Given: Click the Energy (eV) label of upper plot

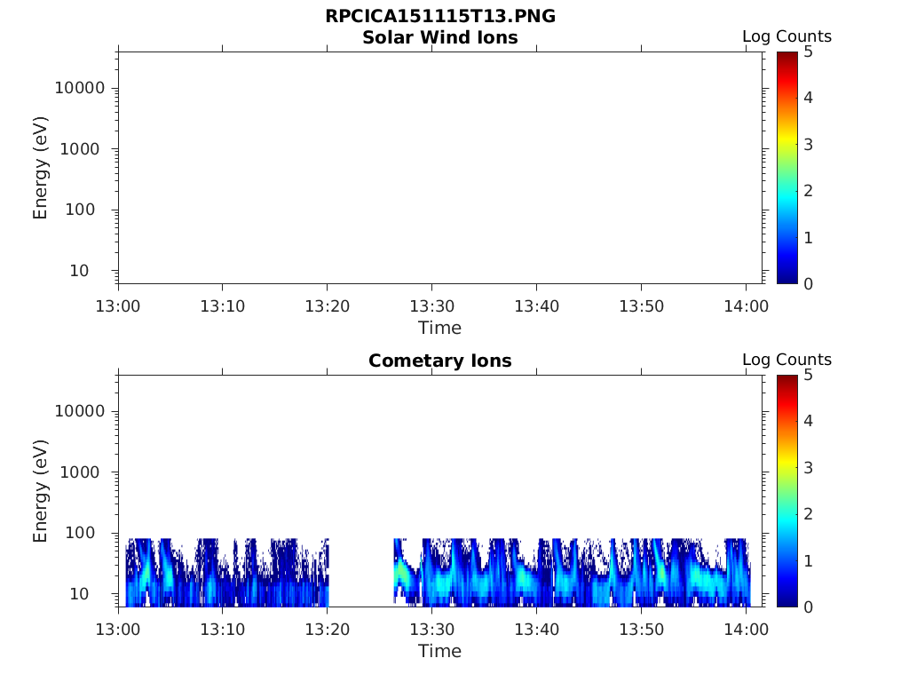Looking at the screenshot, I should pos(40,168).
